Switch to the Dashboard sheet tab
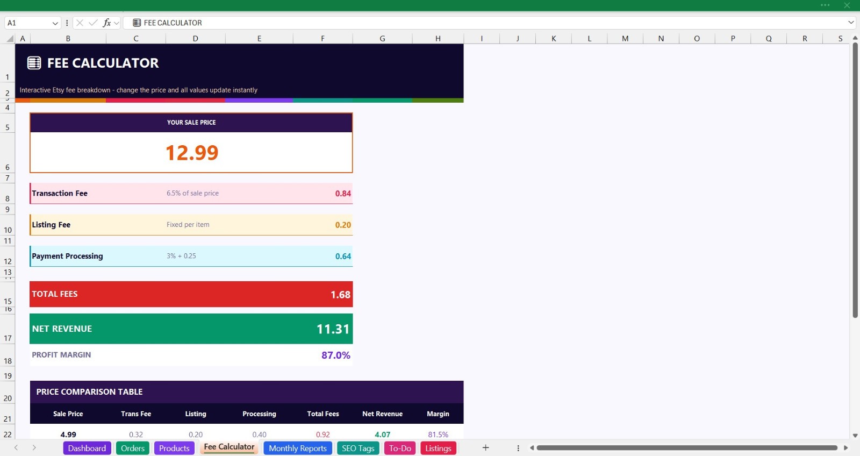Image resolution: width=860 pixels, height=456 pixels. (x=87, y=448)
